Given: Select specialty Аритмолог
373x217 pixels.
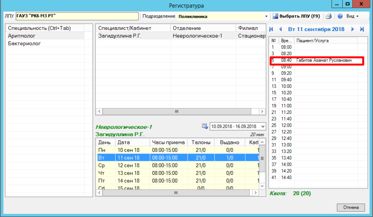Looking at the screenshot, I should 45,36.
